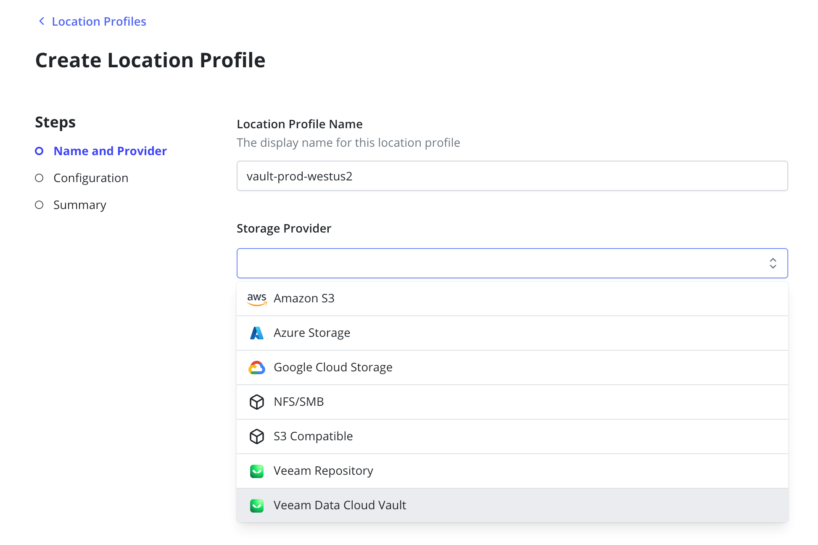The image size is (818, 545).
Task: Pick Google Cloud Storage from the list
Action: (x=333, y=368)
